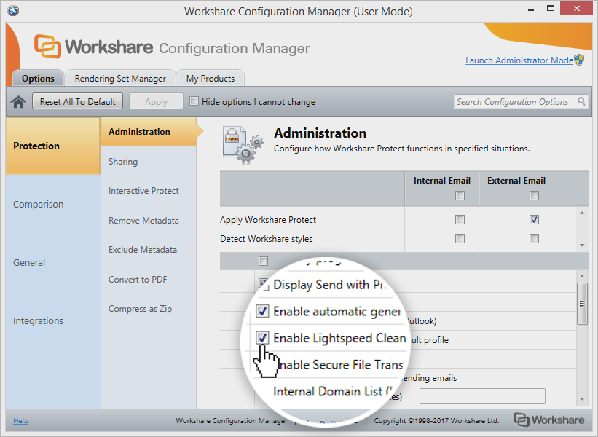598x437 pixels.
Task: Maximize the Configuration Manager window
Action: point(551,9)
